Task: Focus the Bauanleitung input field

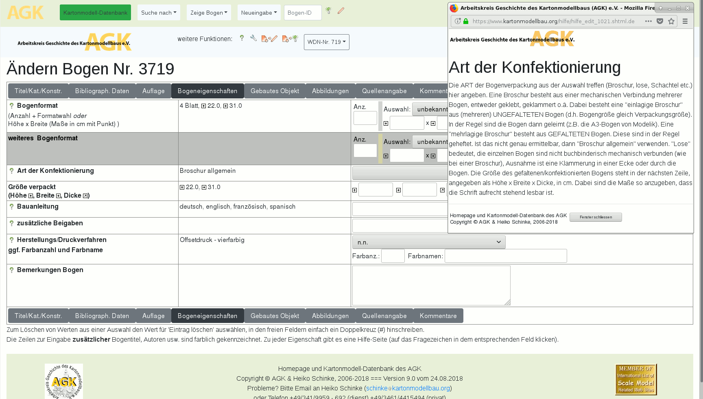Action: pyautogui.click(x=400, y=209)
